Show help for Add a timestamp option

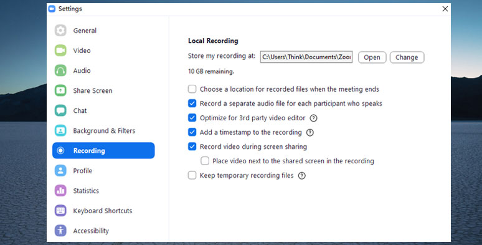tap(310, 132)
